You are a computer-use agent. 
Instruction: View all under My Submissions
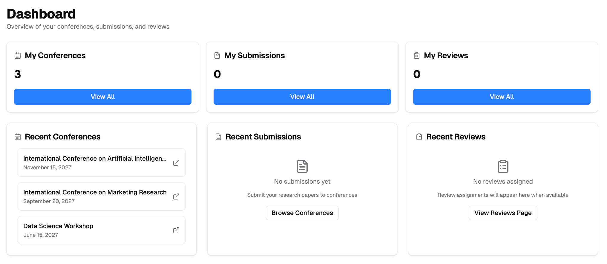coord(302,97)
